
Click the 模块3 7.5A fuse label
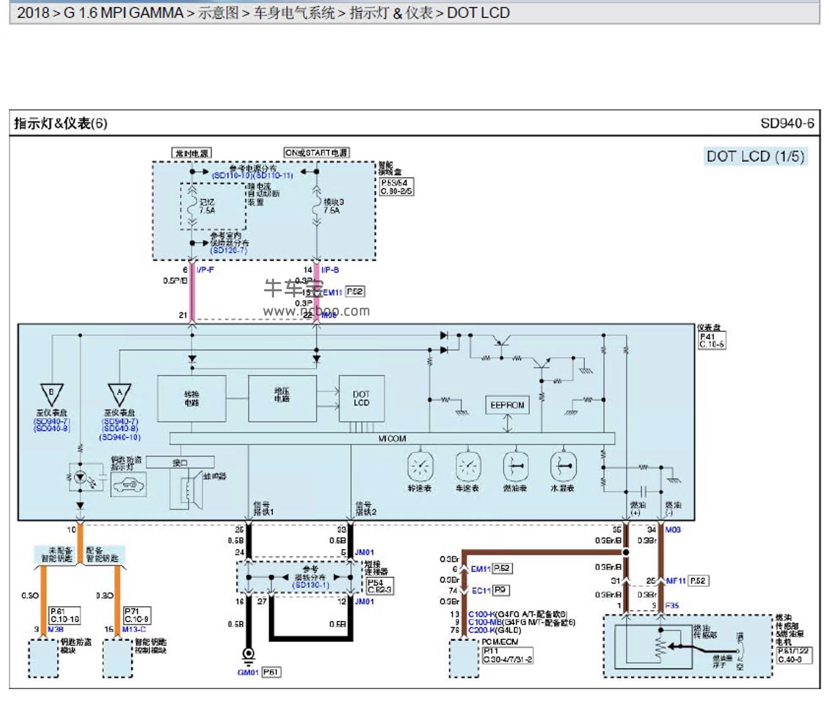click(x=334, y=206)
